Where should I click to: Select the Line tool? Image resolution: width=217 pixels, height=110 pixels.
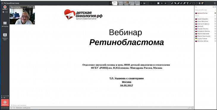[191, 3]
